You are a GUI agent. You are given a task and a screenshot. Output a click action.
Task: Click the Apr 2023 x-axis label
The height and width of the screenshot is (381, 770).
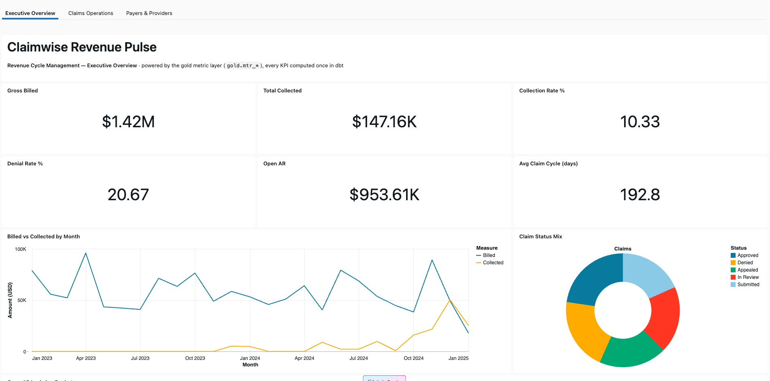pos(86,358)
